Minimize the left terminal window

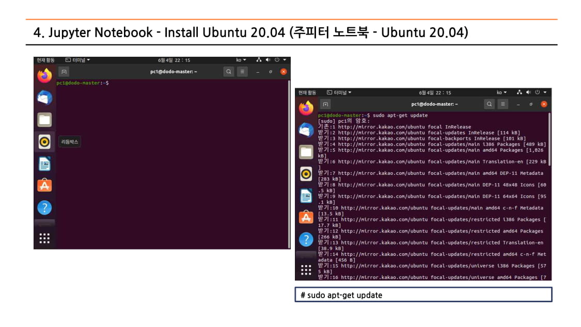(258, 72)
